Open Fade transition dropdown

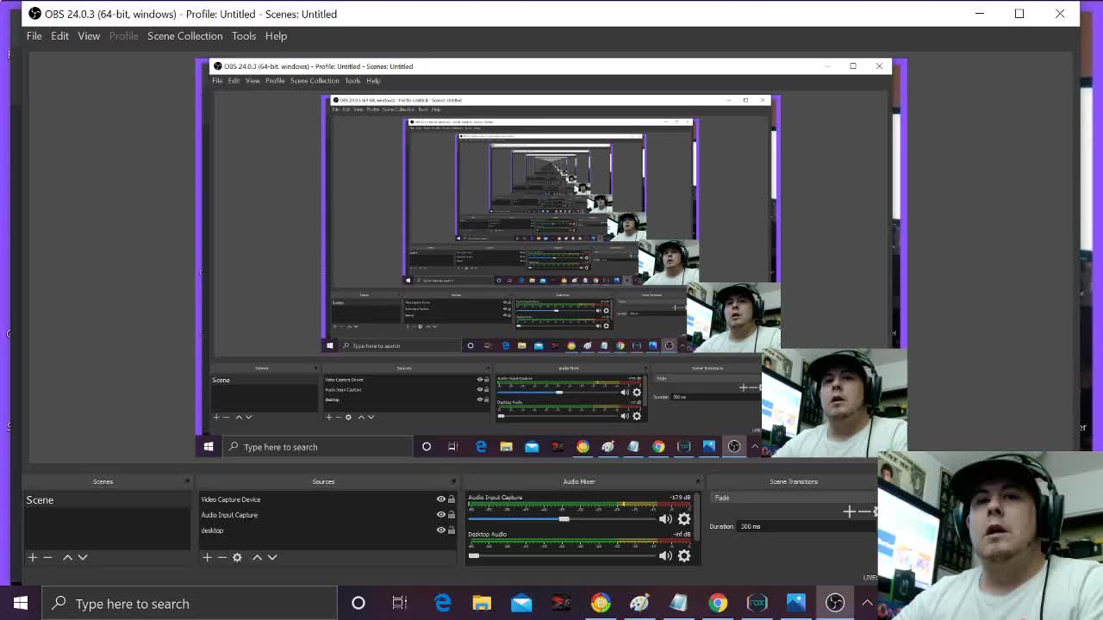tap(793, 498)
